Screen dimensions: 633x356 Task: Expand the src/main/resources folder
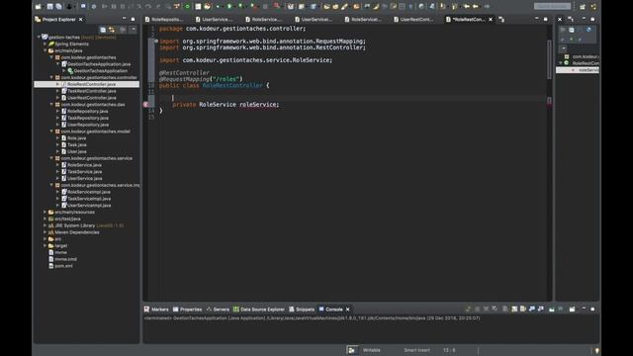click(x=45, y=212)
